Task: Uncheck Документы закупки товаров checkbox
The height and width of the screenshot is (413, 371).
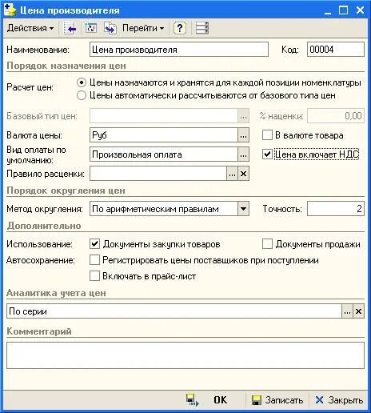Action: (94, 244)
